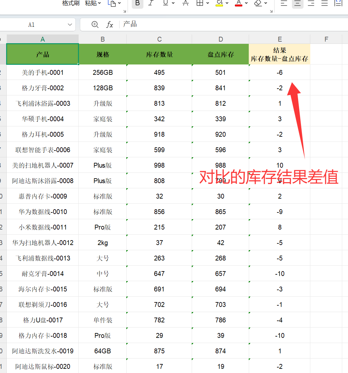
Task: Toggle center alignment
Action: (297, 3)
